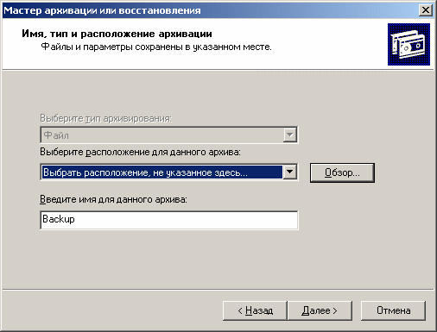Cancel the wizard with "Отмена"
This screenshot has width=437, height=332.
(393, 310)
